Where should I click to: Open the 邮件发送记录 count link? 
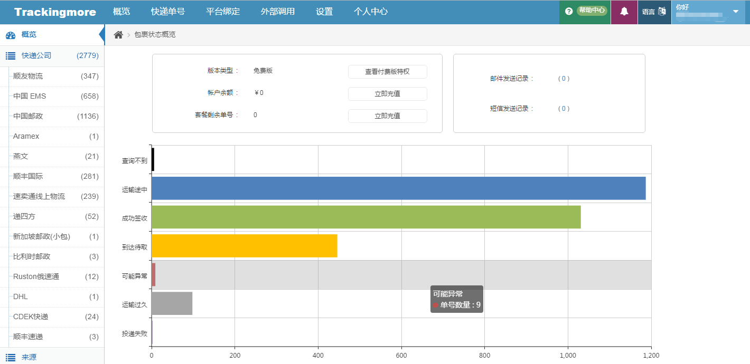click(x=564, y=79)
